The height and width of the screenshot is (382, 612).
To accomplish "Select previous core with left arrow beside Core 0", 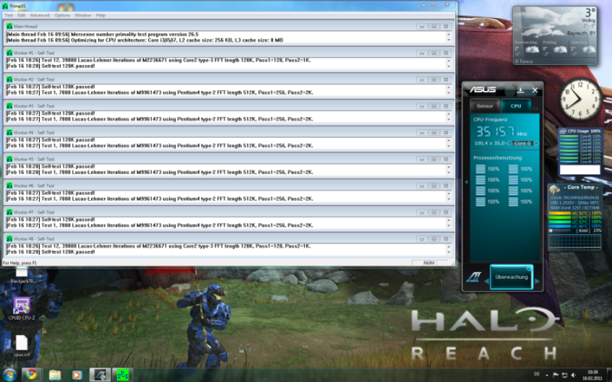I will coord(509,143).
